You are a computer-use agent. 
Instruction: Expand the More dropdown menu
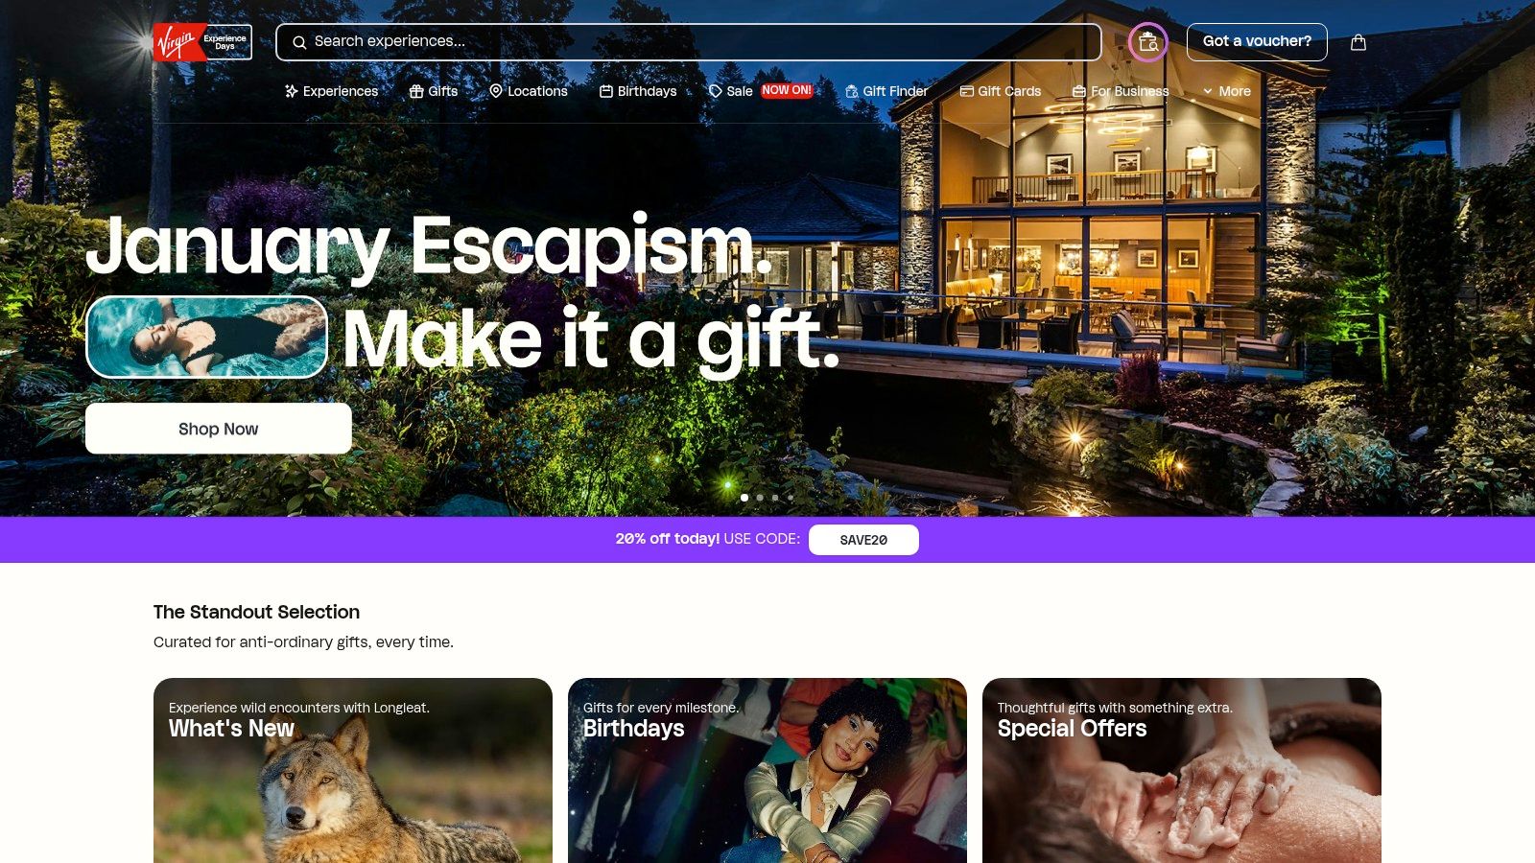coord(1227,91)
